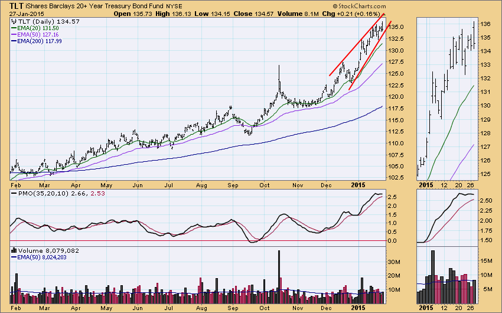Click the 131 label on the zoomed price axis
This screenshot has width=502, height=313.
(486, 92)
